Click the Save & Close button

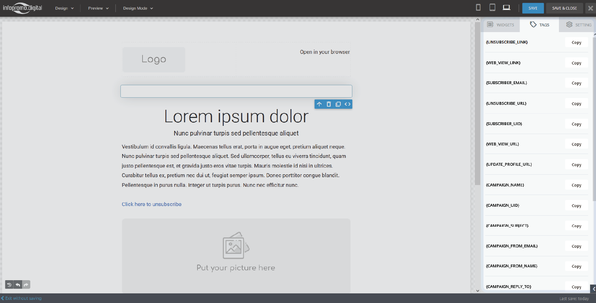pyautogui.click(x=564, y=8)
